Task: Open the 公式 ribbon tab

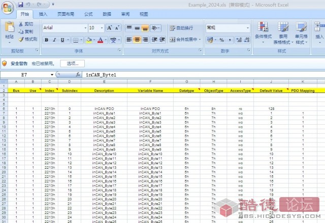Action: (88, 14)
